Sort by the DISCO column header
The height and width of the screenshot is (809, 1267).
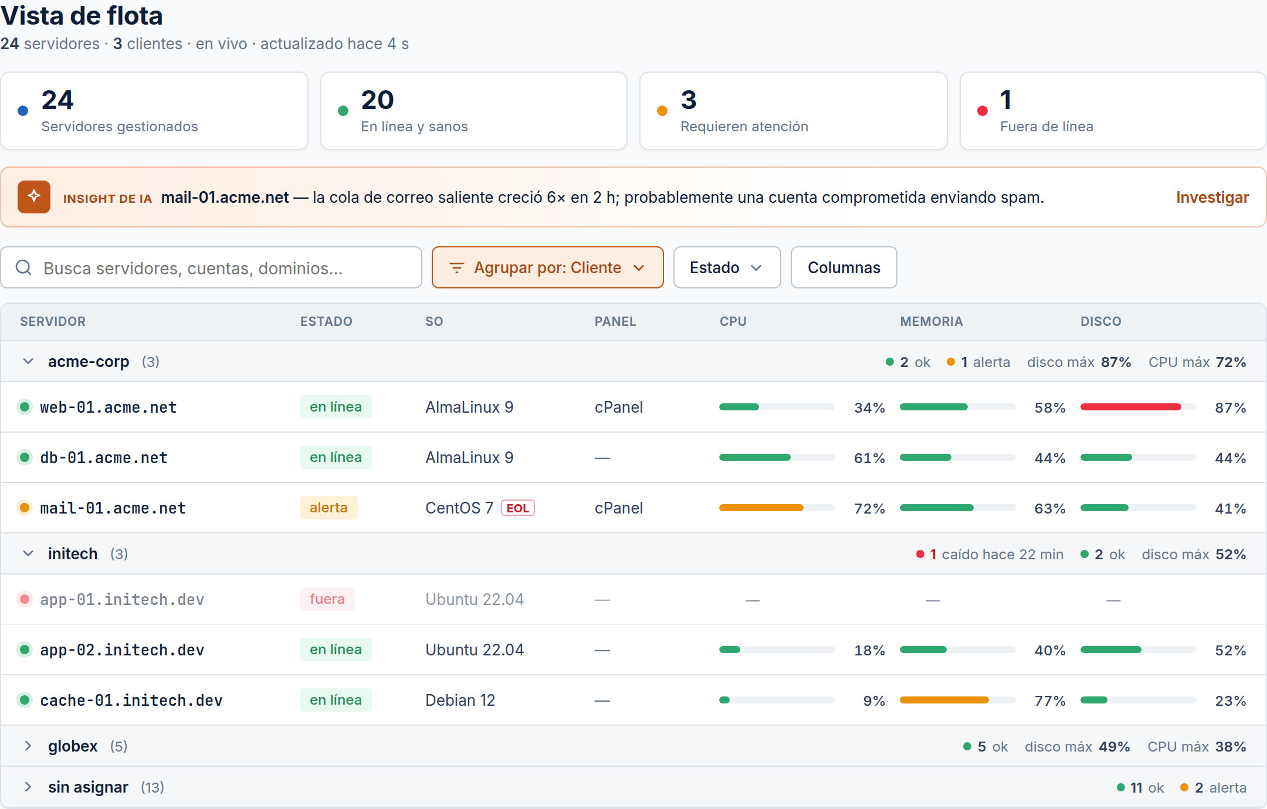point(1101,321)
